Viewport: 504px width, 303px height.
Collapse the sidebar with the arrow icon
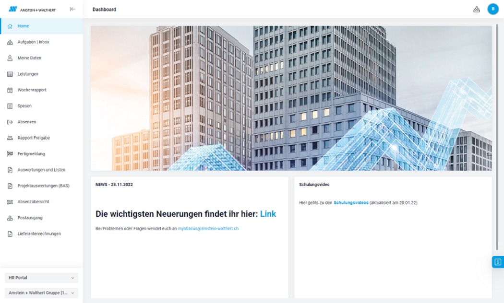coord(72,9)
